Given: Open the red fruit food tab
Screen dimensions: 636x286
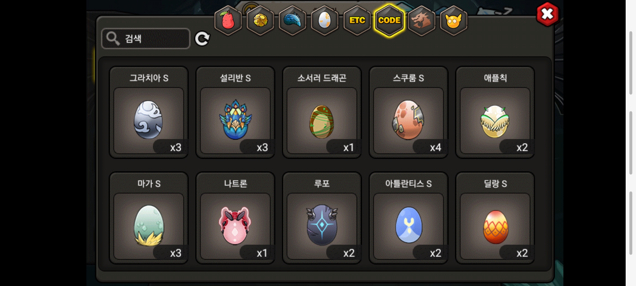Looking at the screenshot, I should (x=228, y=20).
